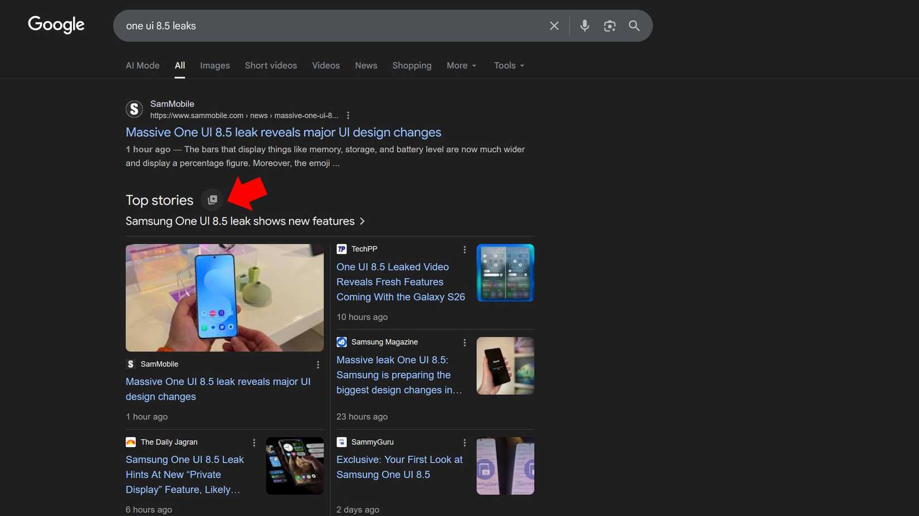This screenshot has width=919, height=516.
Task: Run the search via the magnifying glass icon
Action: point(634,26)
